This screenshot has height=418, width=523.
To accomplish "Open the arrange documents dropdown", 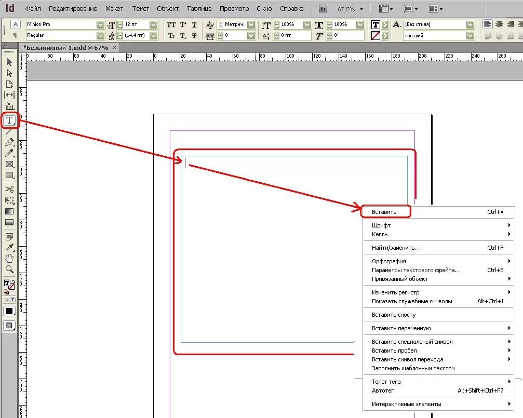I will point(436,9).
